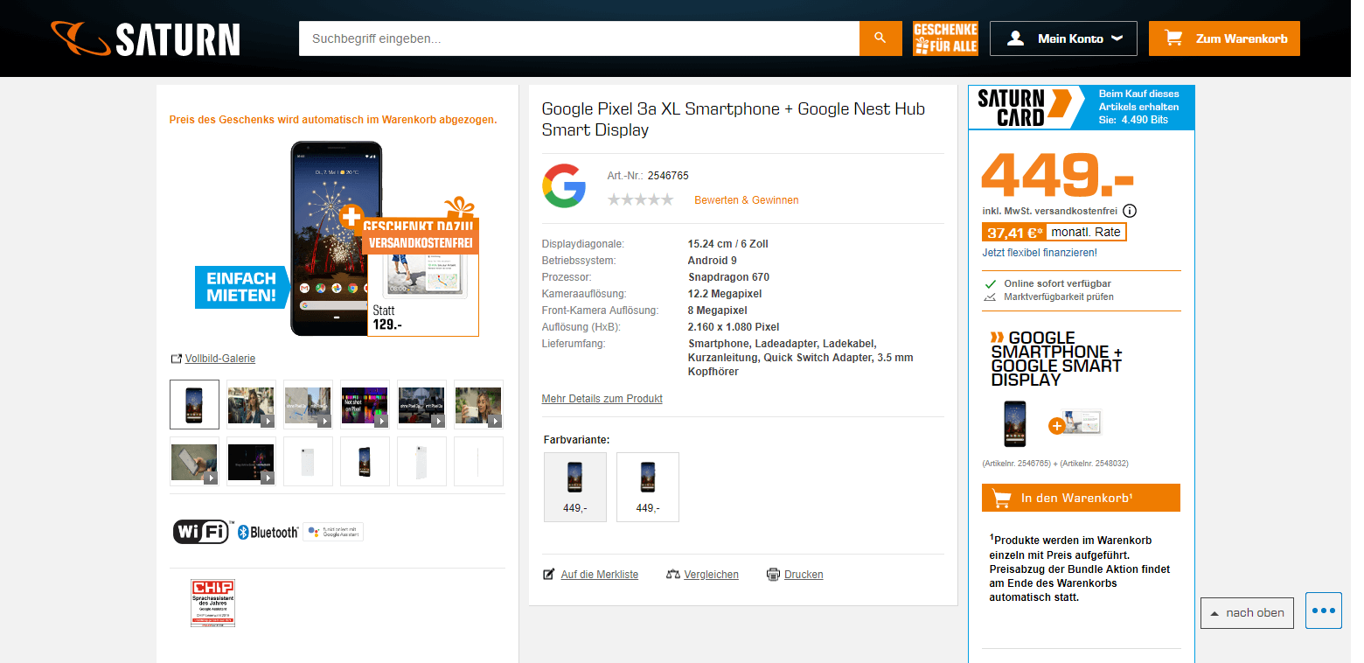This screenshot has height=663, width=1364.
Task: Click the user profile icon in Mein Konto
Action: coord(1015,38)
